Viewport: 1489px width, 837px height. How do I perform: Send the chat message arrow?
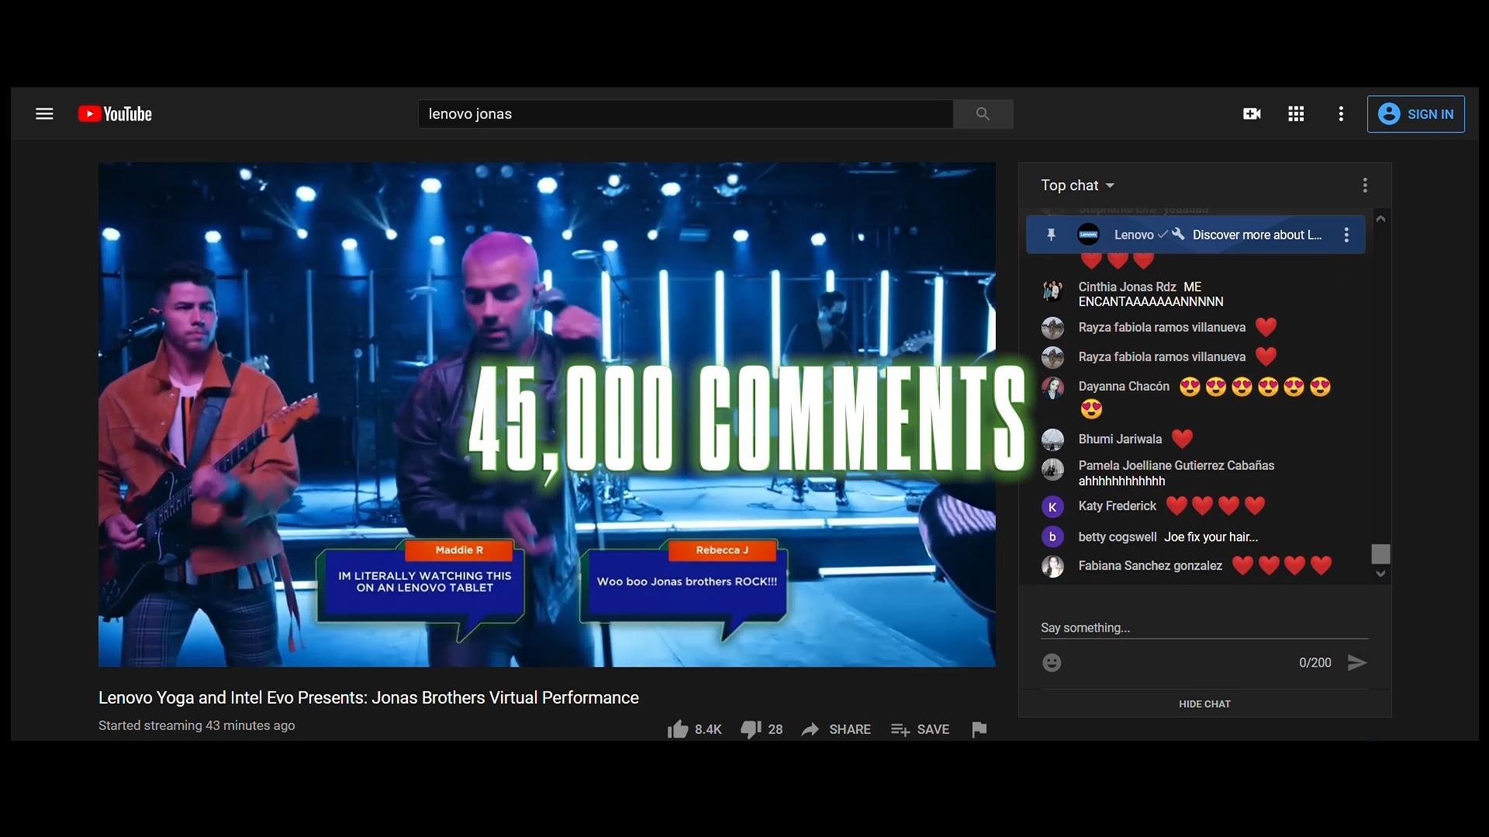pos(1357,663)
